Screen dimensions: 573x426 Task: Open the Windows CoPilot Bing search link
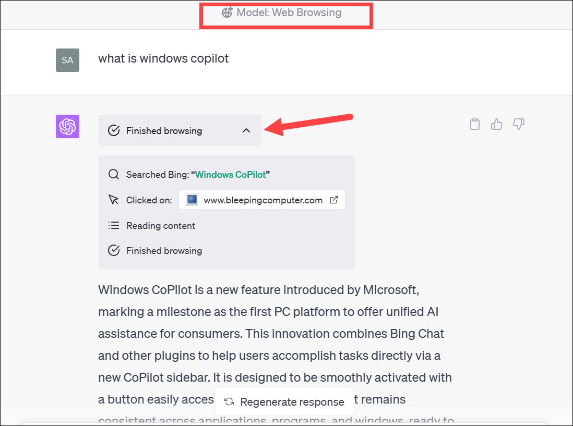pos(231,175)
